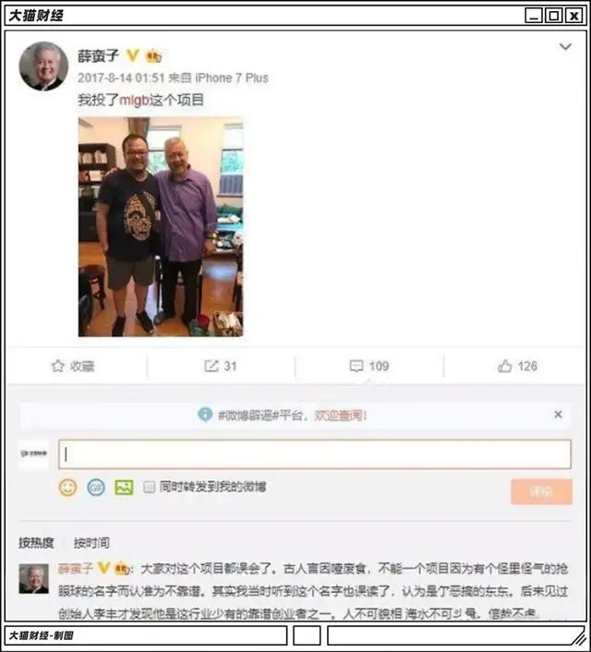The width and height of the screenshot is (591, 652).
Task: Click the star favorite (收藏) icon
Action: click(x=58, y=366)
